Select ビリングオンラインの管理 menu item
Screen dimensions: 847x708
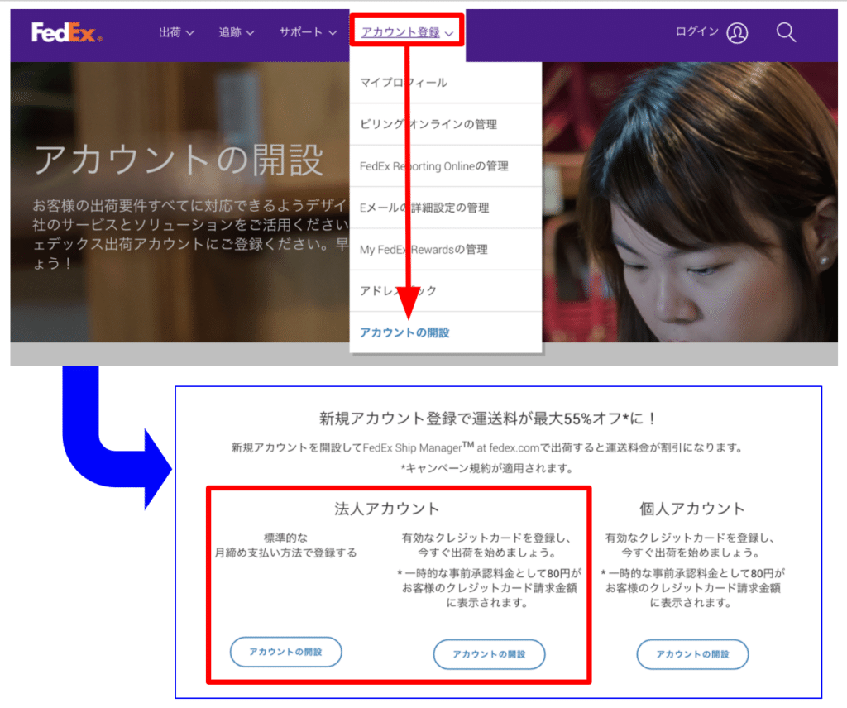pyautogui.click(x=446, y=124)
